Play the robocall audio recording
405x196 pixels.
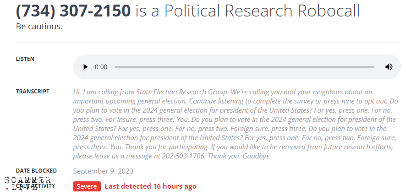[x=85, y=67]
